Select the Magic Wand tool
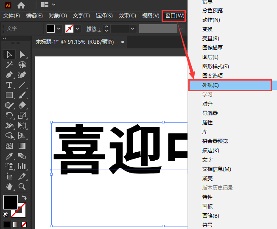Screen dimensions: 277x229 point(9,64)
